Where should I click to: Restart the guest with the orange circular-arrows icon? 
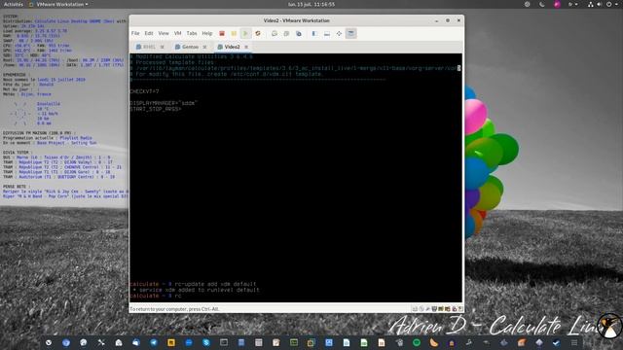(258, 34)
